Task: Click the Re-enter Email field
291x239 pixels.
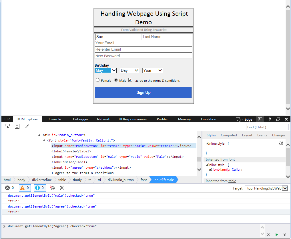Action: pyautogui.click(x=143, y=49)
